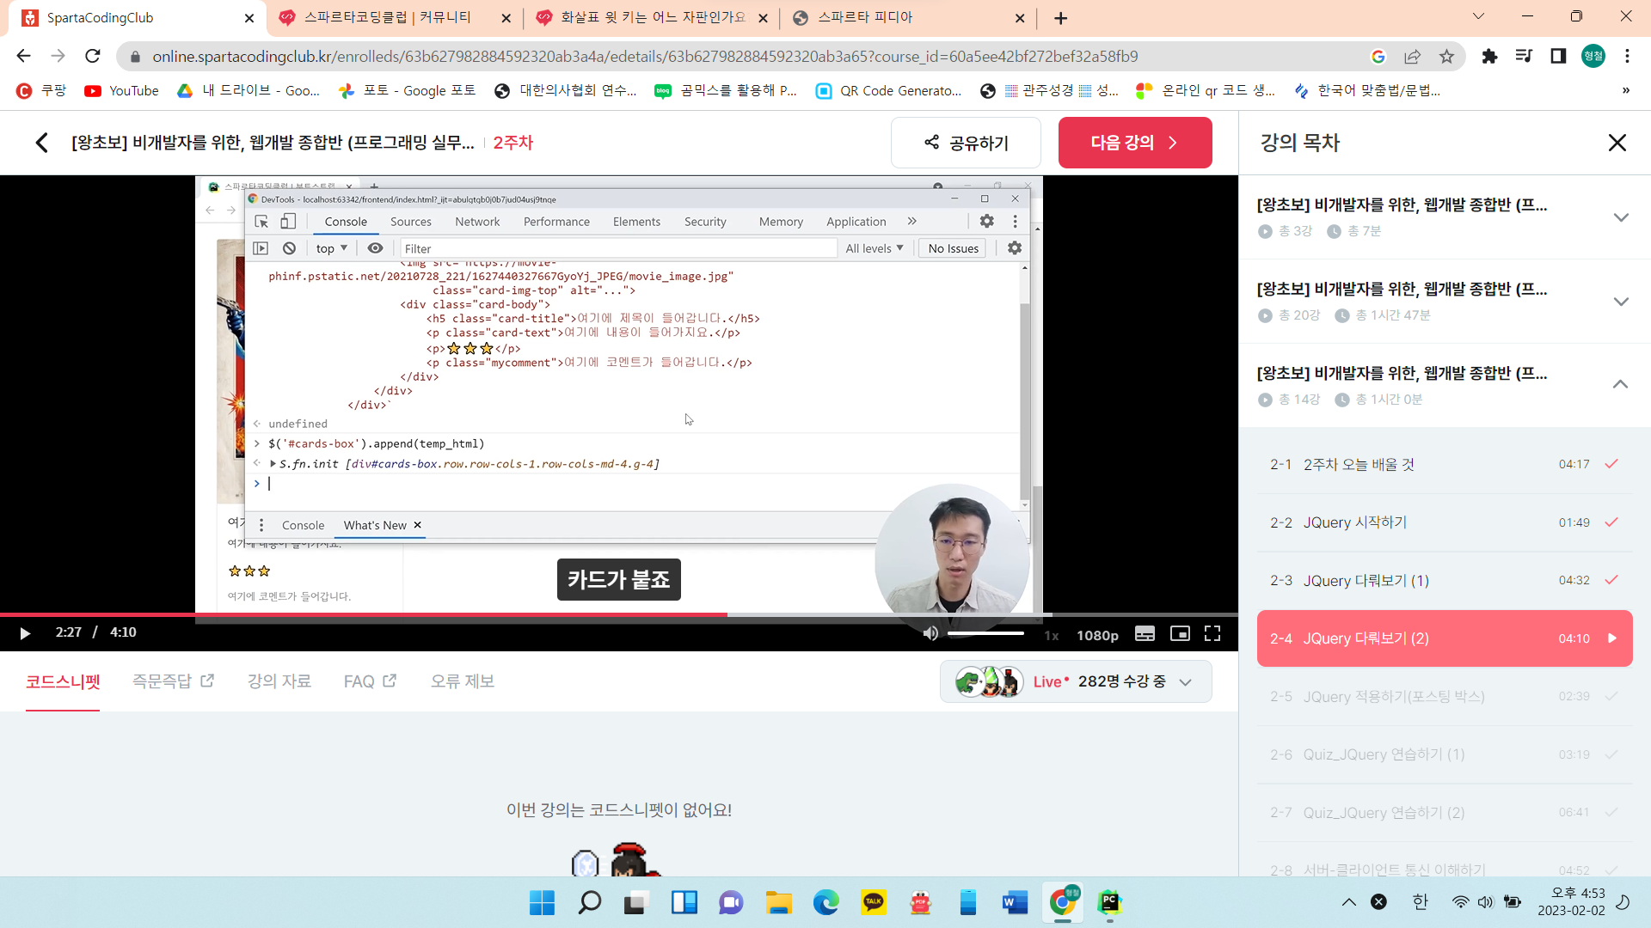Seek on the video progress bar
The width and height of the screenshot is (1651, 928).
tap(619, 614)
